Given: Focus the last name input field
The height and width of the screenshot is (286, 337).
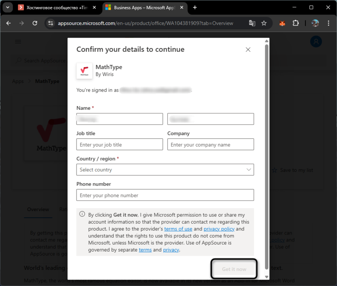Looking at the screenshot, I should click(211, 119).
